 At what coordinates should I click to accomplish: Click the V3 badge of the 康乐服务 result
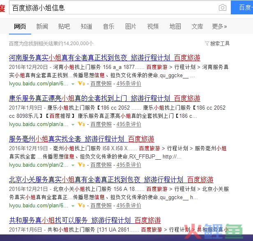pyautogui.click(x=81, y=124)
